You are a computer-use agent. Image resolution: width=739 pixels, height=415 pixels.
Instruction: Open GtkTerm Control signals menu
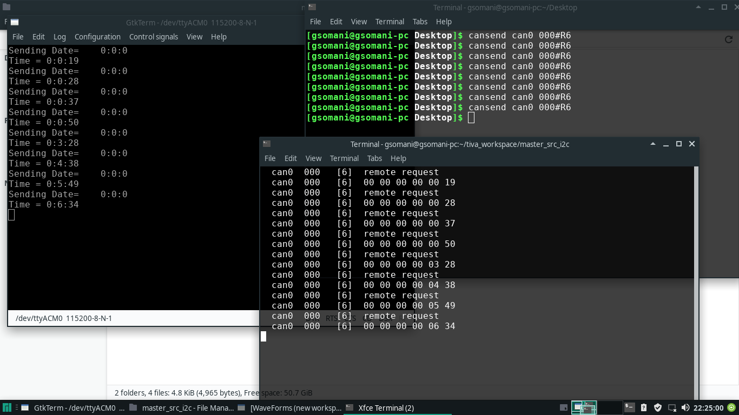(154, 37)
